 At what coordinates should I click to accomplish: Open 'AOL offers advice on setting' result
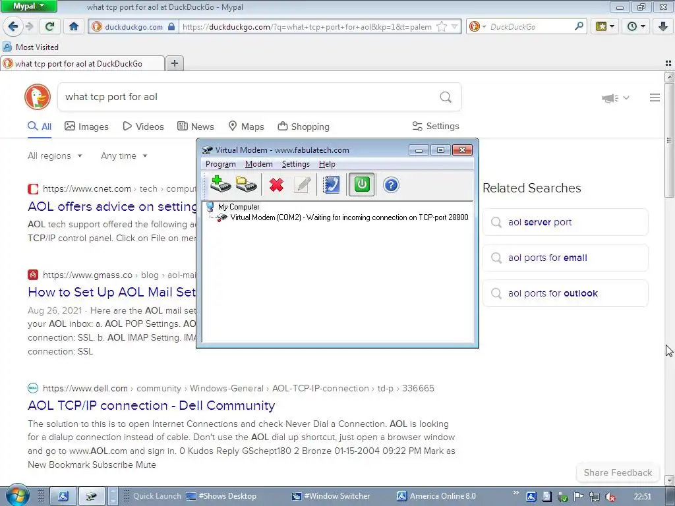pos(112,206)
